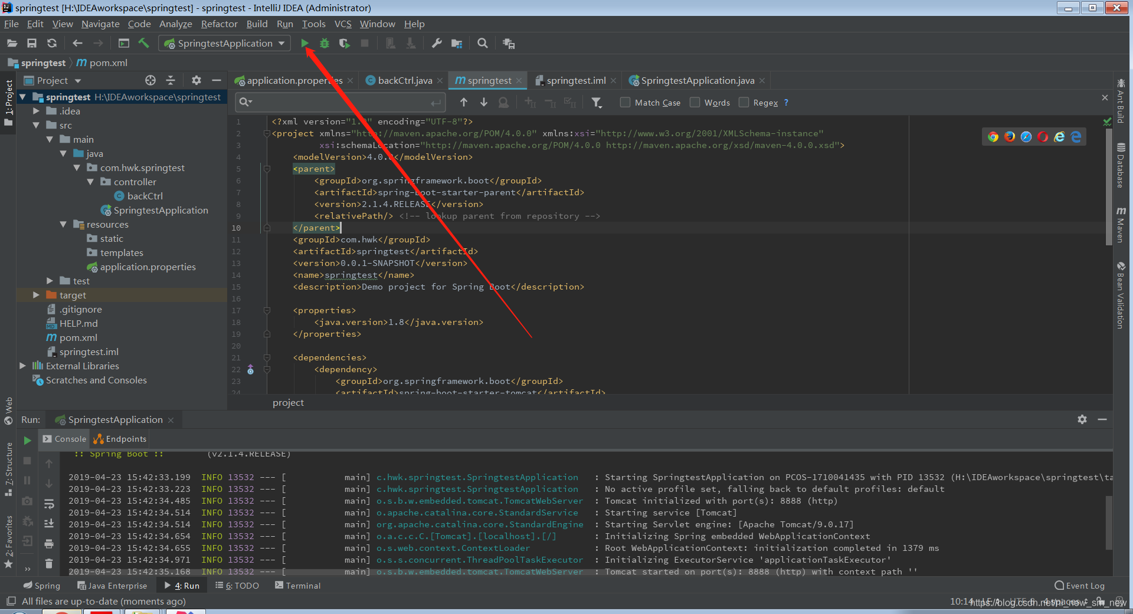The image size is (1133, 614).
Task: Select application.properties in project tree
Action: (142, 267)
